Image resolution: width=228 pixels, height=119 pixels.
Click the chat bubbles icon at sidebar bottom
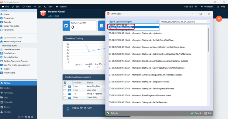click(26, 117)
